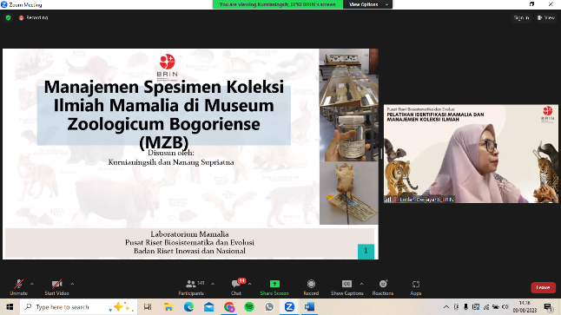Expand the audio options arrow beside Unmute
Image resolution: width=561 pixels, height=315 pixels.
32,284
